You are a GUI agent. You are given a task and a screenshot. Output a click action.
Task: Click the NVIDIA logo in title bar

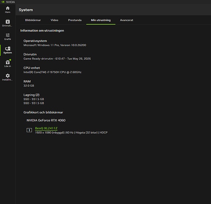click(x=3, y=2)
